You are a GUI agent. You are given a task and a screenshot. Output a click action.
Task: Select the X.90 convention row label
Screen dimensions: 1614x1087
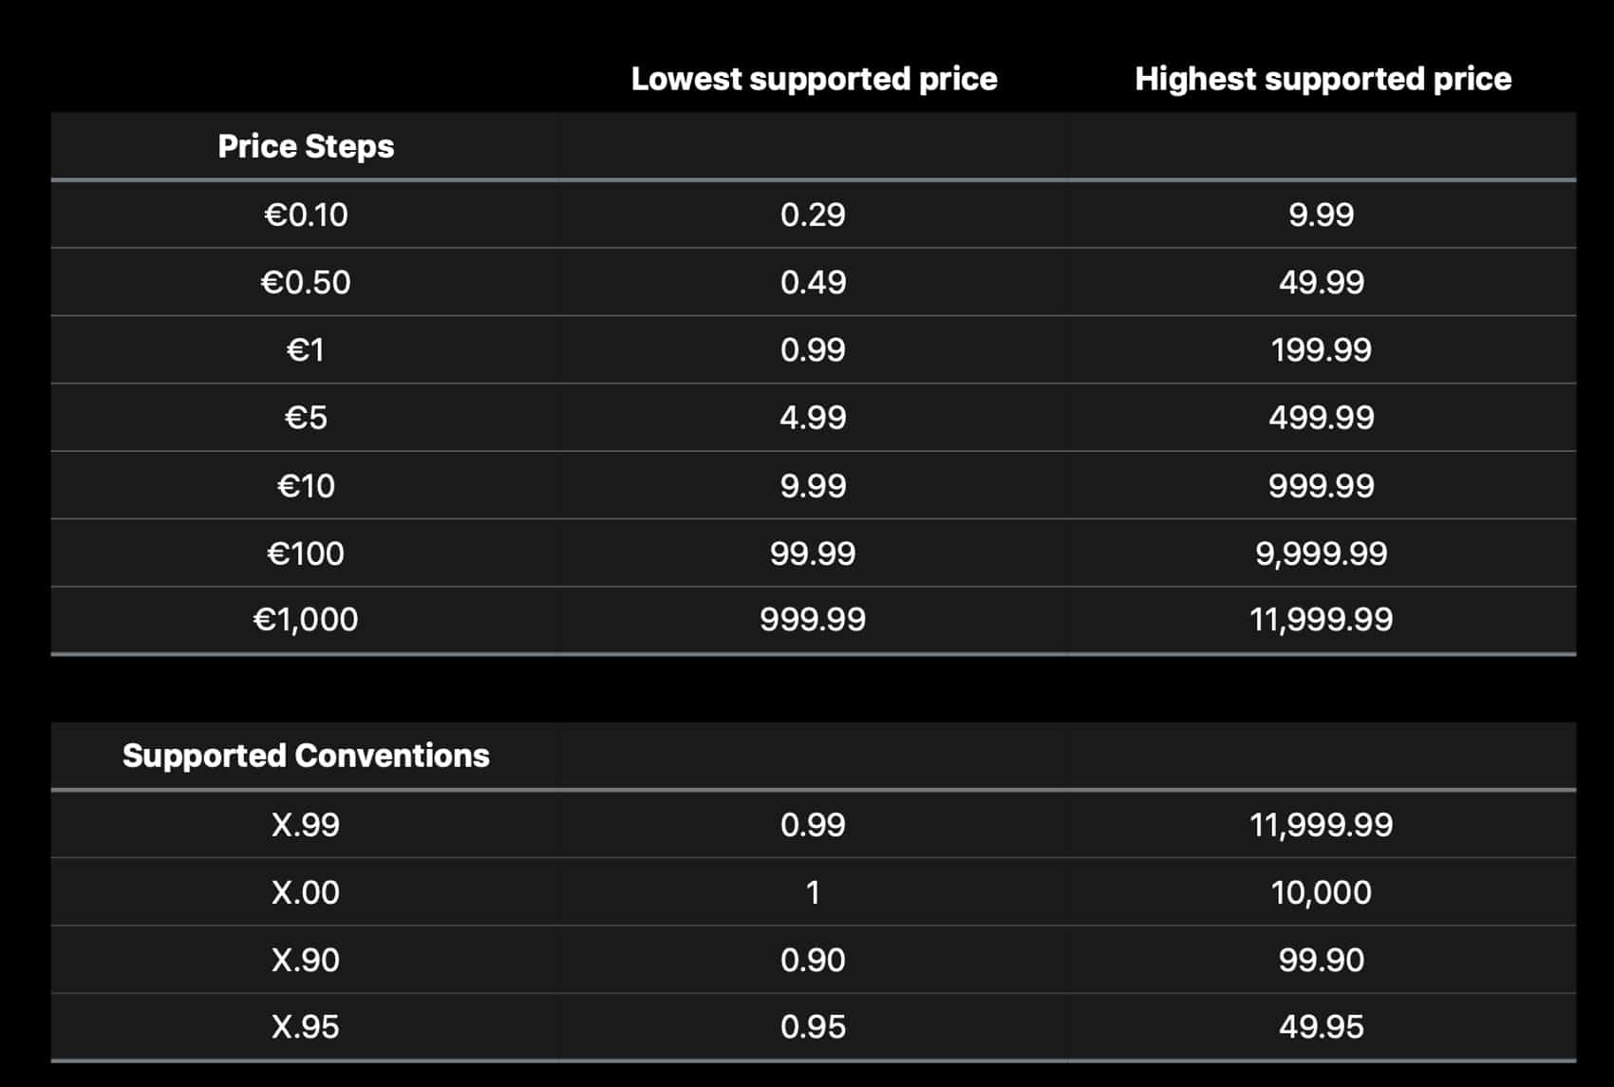(306, 960)
